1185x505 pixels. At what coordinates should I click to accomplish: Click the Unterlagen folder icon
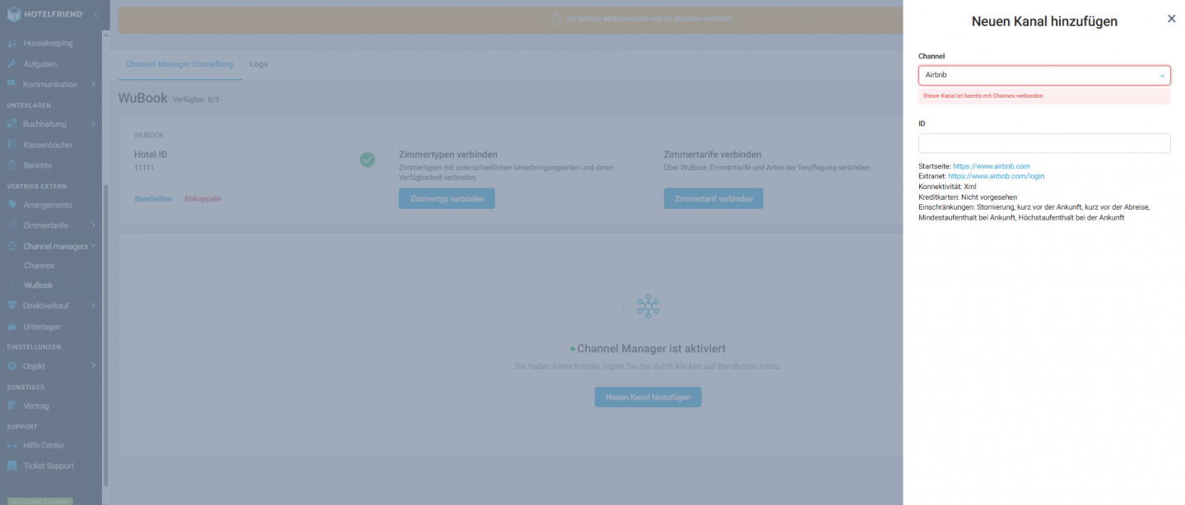tap(12, 327)
